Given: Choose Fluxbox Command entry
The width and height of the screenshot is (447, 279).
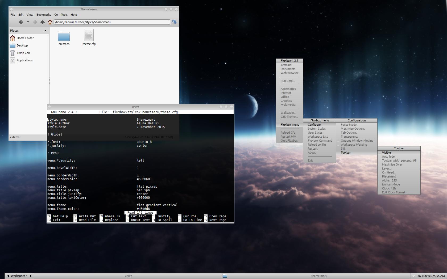Looking at the screenshot, I should tap(320, 141).
